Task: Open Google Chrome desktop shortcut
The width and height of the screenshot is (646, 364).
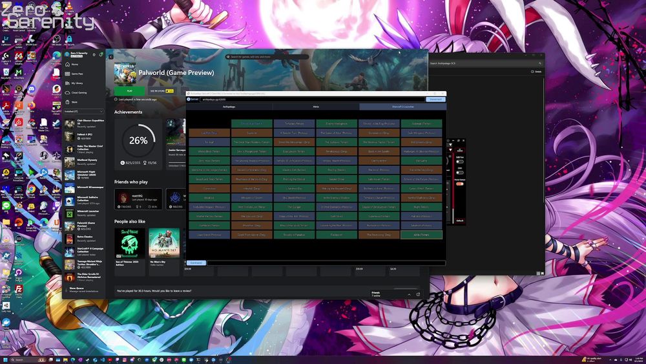Action: (x=31, y=191)
